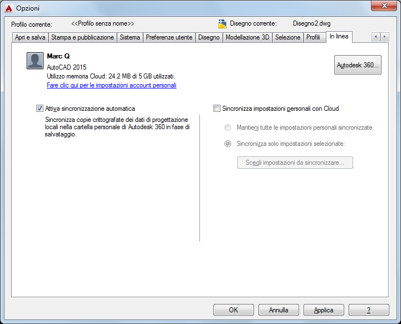The image size is (401, 324).
Task: Select Mantieni tutte le impostazioni personali sincronizzate
Action: click(228, 127)
